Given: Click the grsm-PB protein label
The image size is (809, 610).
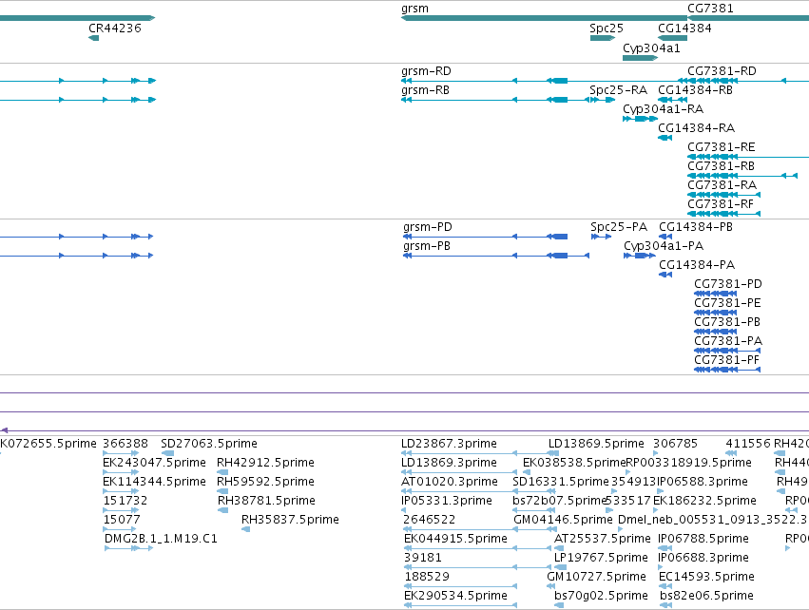Looking at the screenshot, I should (427, 246).
